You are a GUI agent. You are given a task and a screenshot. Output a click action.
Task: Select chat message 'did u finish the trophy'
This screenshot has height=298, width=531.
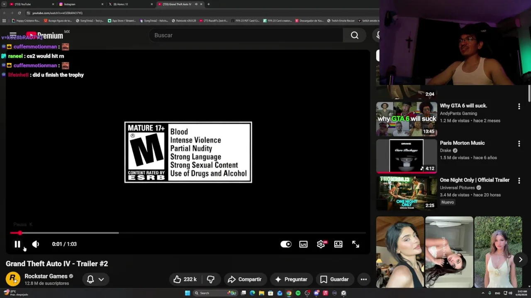click(x=58, y=75)
